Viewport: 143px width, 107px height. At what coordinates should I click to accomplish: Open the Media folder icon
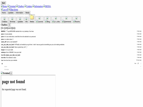point(32,19)
